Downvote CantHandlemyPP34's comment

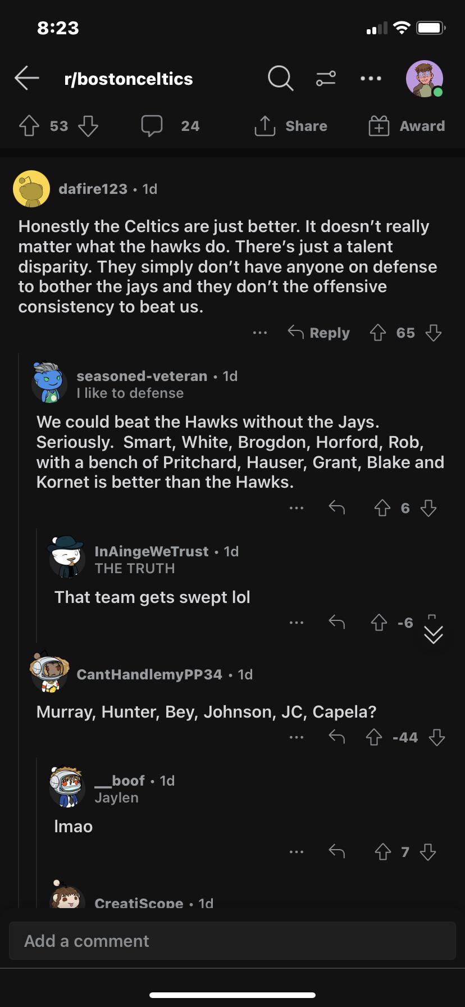(x=436, y=737)
